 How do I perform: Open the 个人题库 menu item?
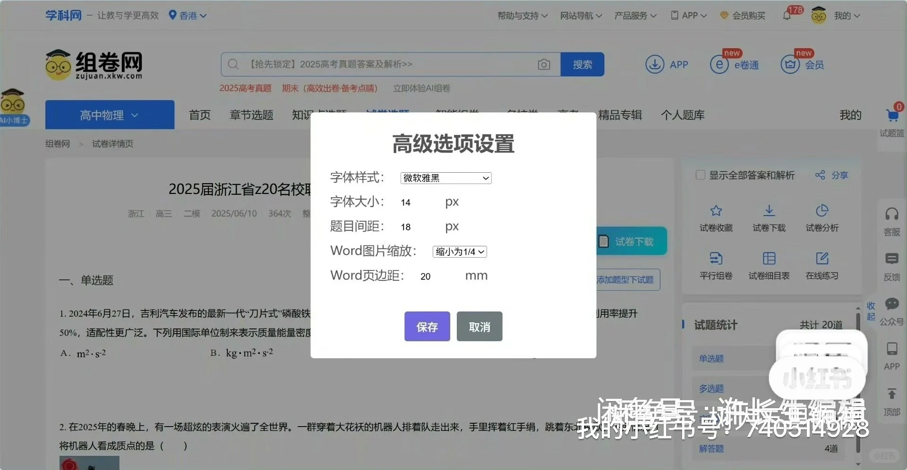[682, 115]
